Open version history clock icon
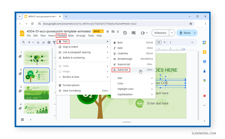Image resolution: width=225 pixels, height=139 pixels. click(125, 33)
